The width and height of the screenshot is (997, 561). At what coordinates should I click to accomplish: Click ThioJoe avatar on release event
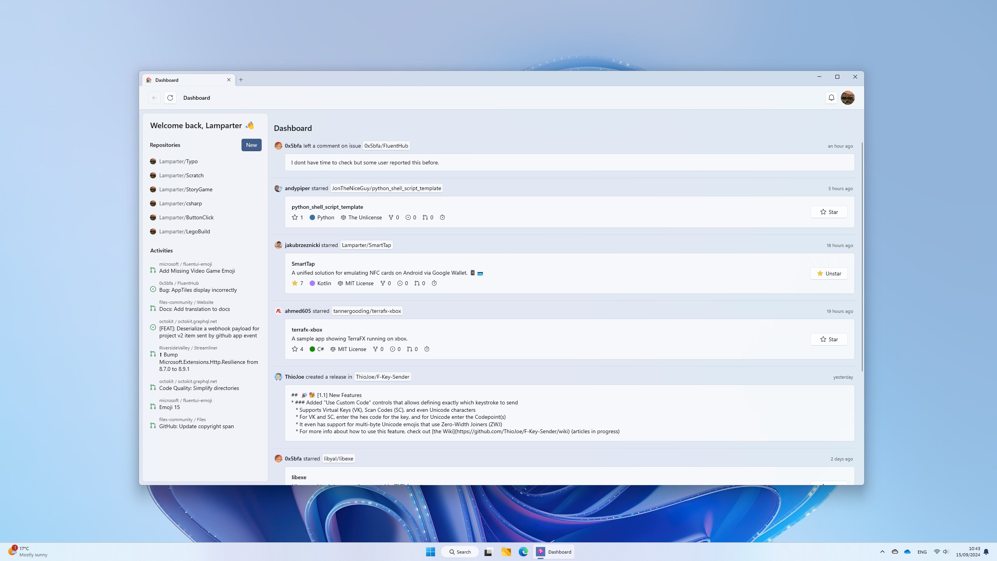(278, 377)
